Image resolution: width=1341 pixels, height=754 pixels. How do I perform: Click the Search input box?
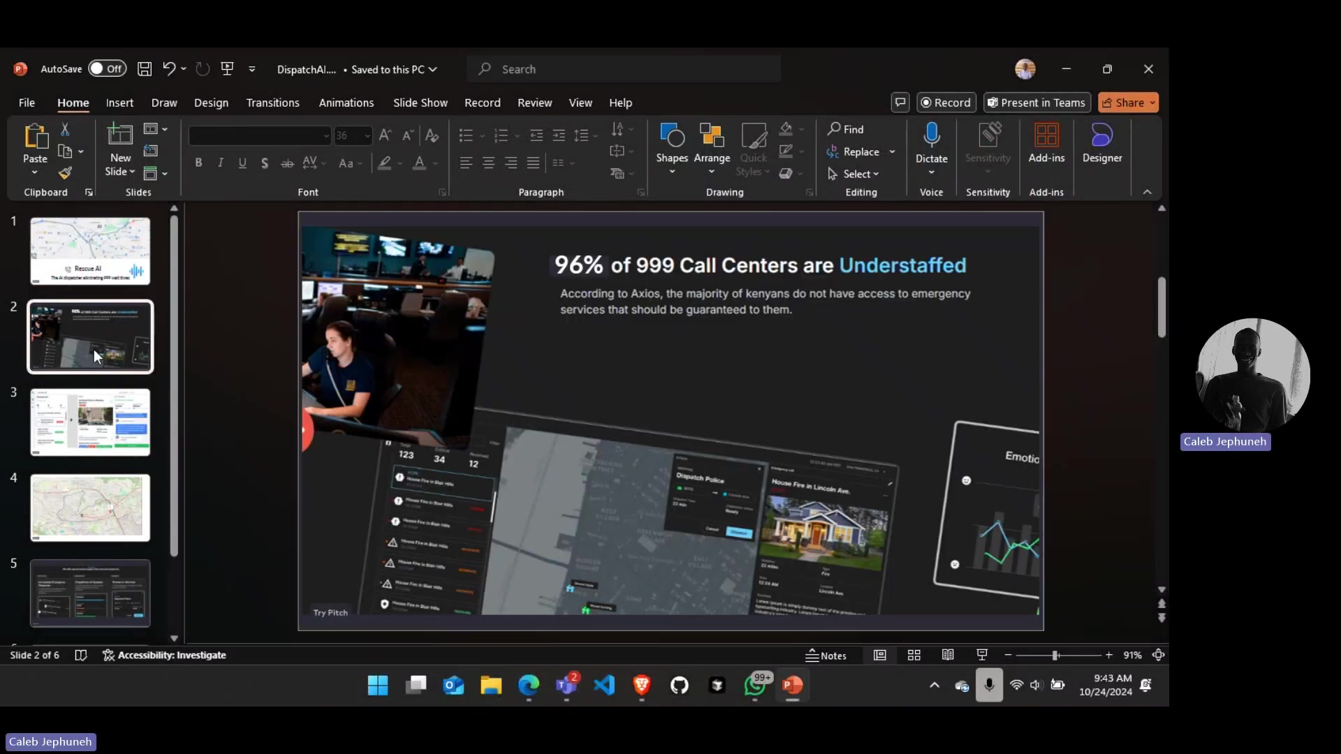point(624,69)
